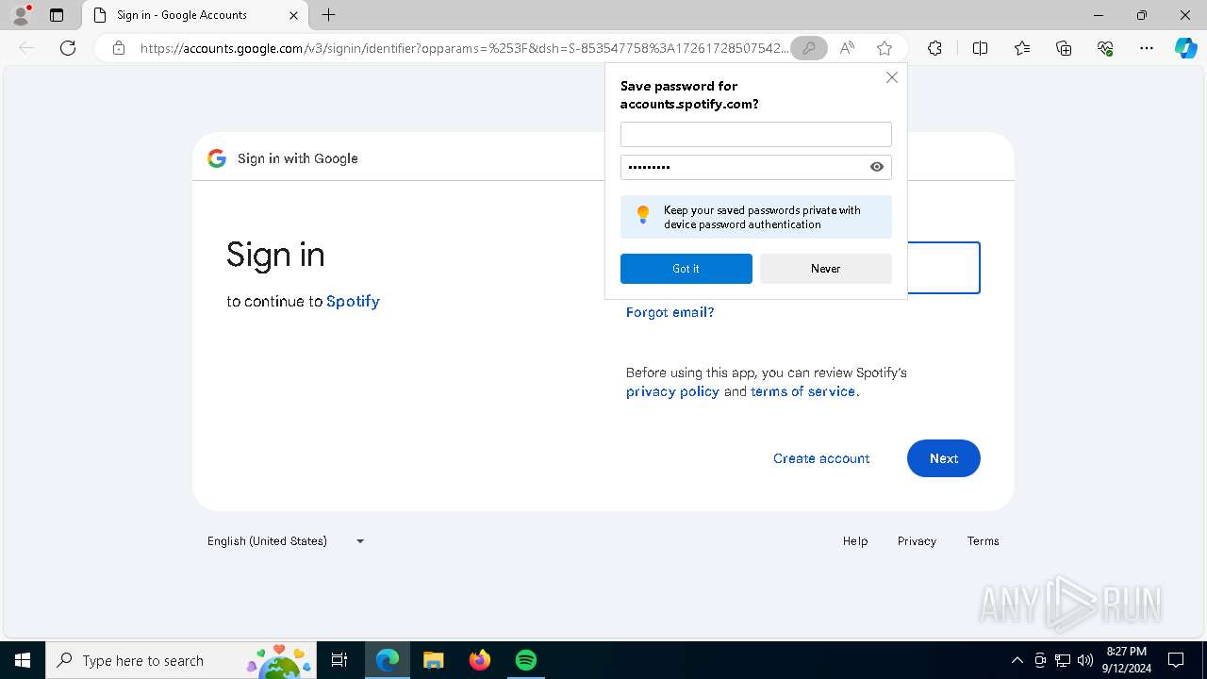Open a new browser tab
The height and width of the screenshot is (679, 1207).
(328, 15)
